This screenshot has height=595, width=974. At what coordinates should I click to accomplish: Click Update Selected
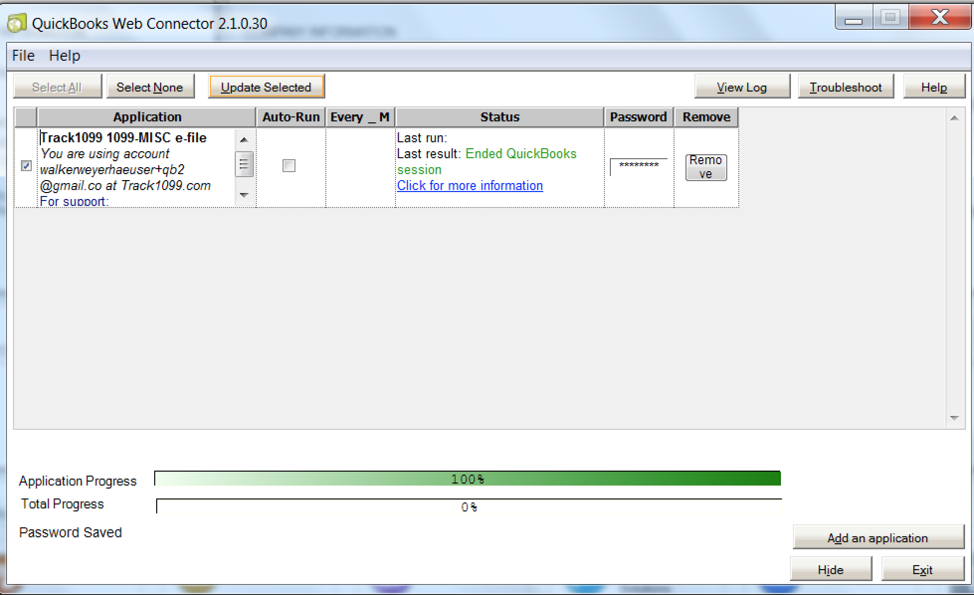pyautogui.click(x=266, y=87)
